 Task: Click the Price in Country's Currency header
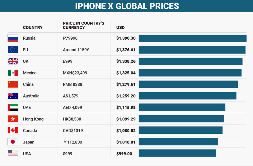point(84,25)
